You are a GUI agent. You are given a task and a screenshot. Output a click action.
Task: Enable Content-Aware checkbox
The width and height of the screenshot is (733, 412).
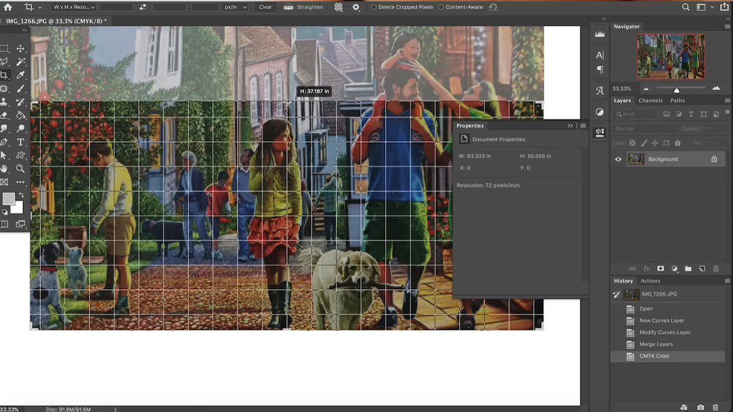441,7
